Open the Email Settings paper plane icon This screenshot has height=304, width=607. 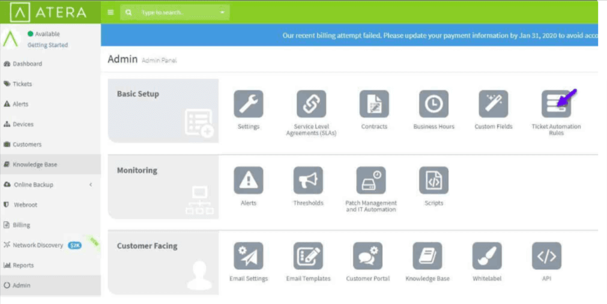pos(249,256)
